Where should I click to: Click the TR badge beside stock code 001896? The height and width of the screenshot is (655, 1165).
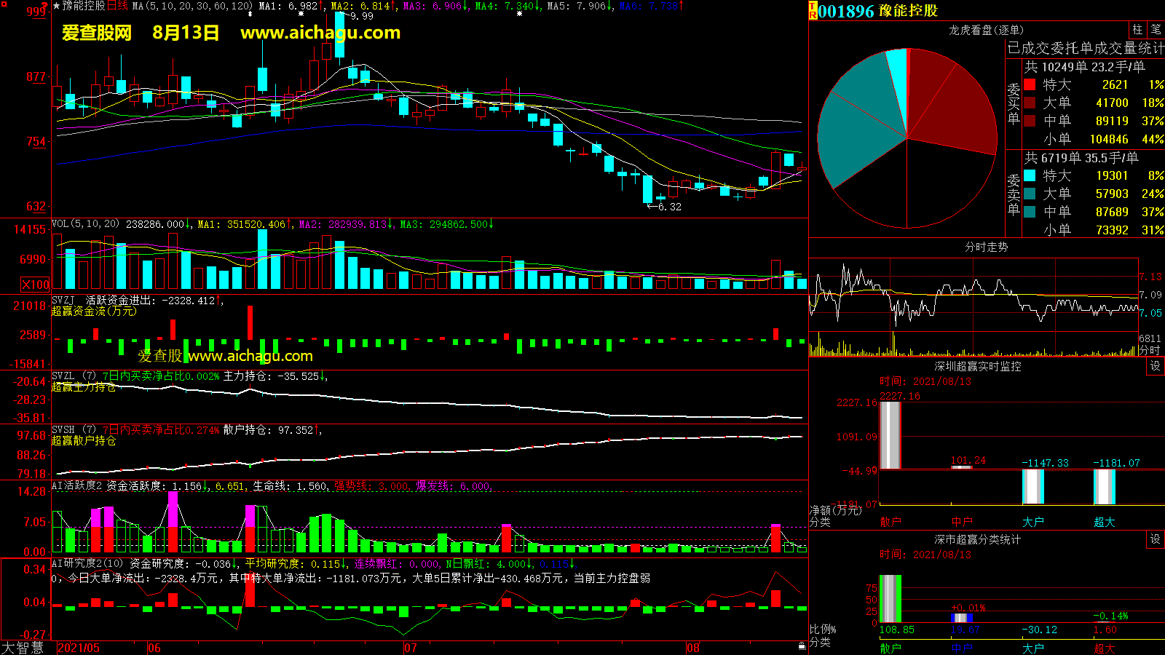[813, 11]
